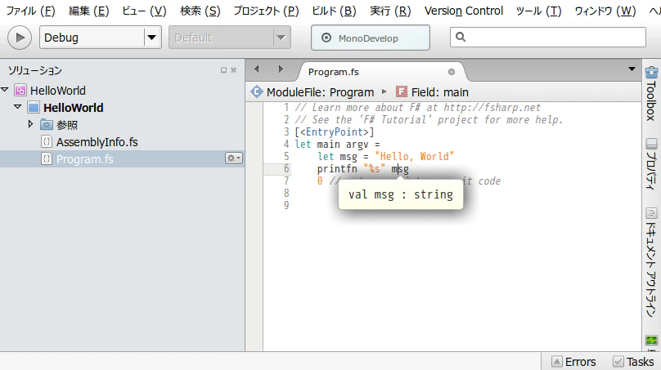
Task: Open the gear options for Program.fs
Action: (233, 158)
